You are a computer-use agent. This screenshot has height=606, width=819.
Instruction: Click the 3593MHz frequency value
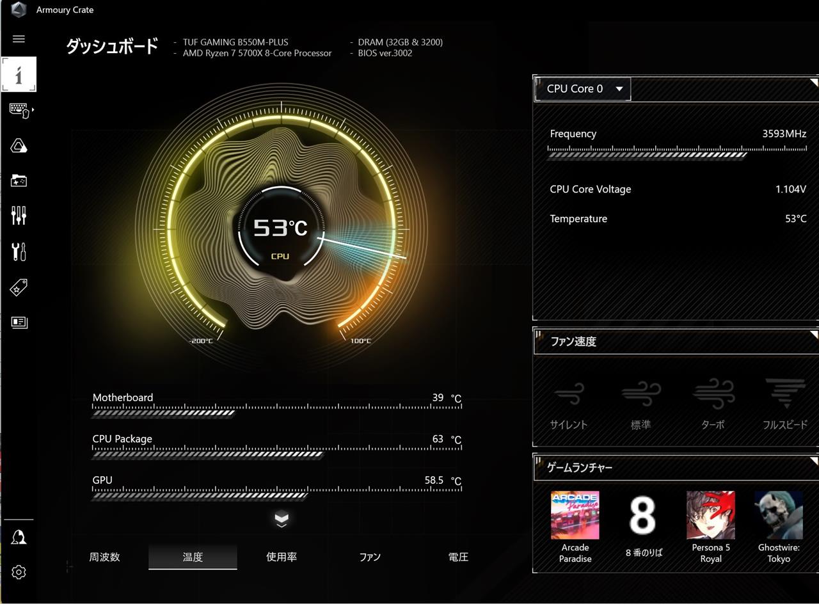tap(784, 134)
